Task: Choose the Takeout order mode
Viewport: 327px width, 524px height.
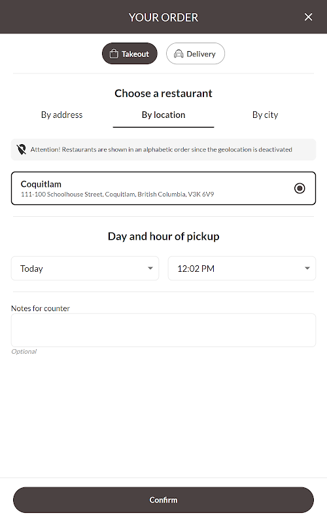Action: pos(129,54)
